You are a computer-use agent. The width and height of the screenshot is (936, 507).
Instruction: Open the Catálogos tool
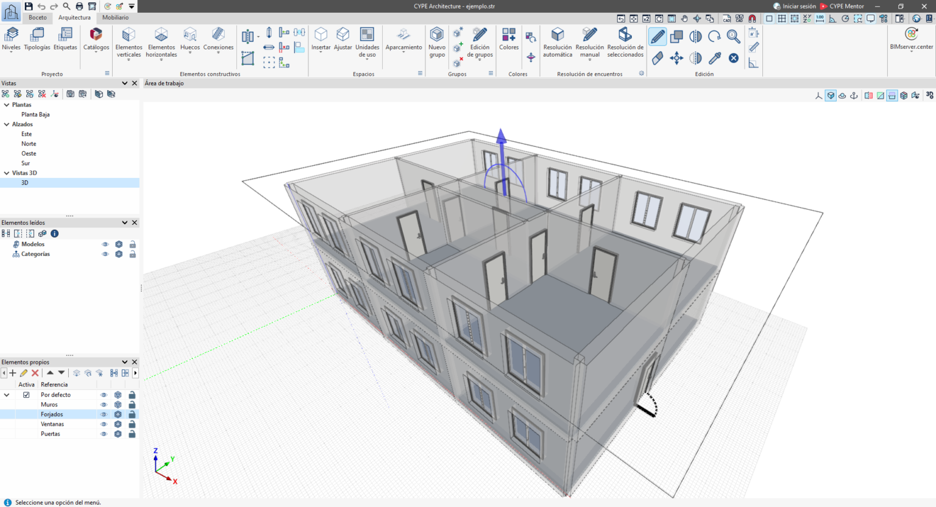tap(96, 39)
